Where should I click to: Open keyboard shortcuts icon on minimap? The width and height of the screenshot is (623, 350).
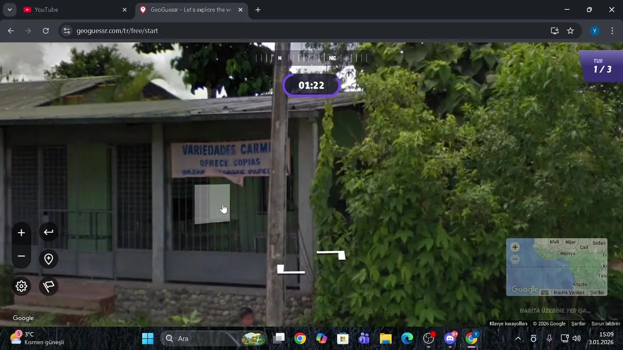point(545,293)
